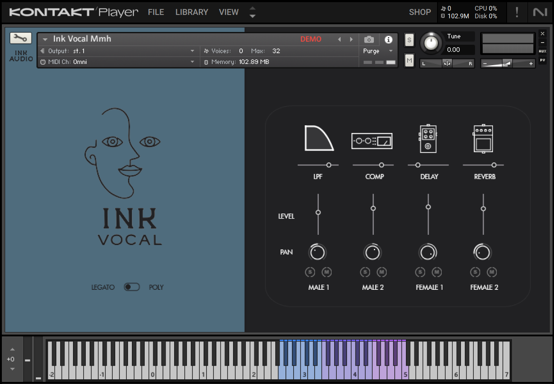The width and height of the screenshot is (554, 384).
Task: Toggle the Legato/Poly switch
Action: (x=132, y=287)
